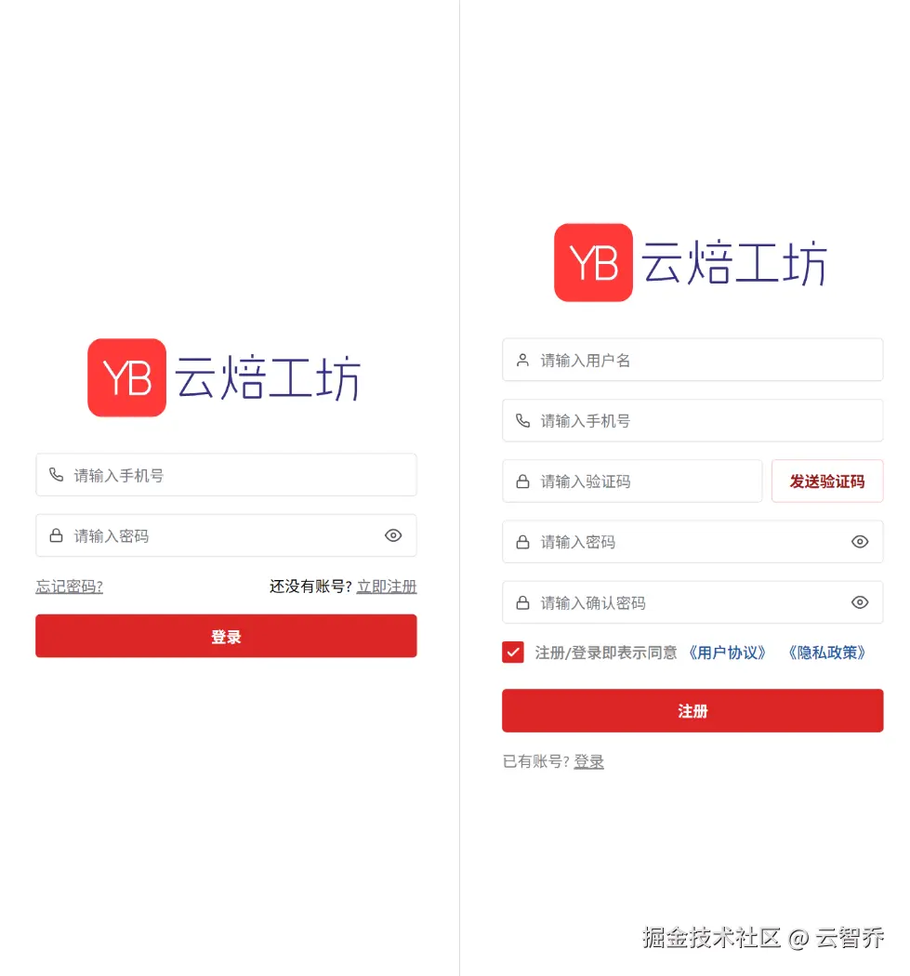Click user icon in username field
Image resolution: width=910 pixels, height=976 pixels.
pyautogui.click(x=522, y=360)
